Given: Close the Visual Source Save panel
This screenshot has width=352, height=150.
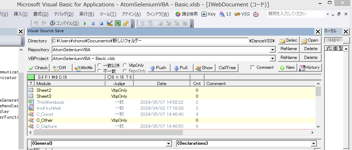Looking at the screenshot, I should pyautogui.click(x=318, y=32).
